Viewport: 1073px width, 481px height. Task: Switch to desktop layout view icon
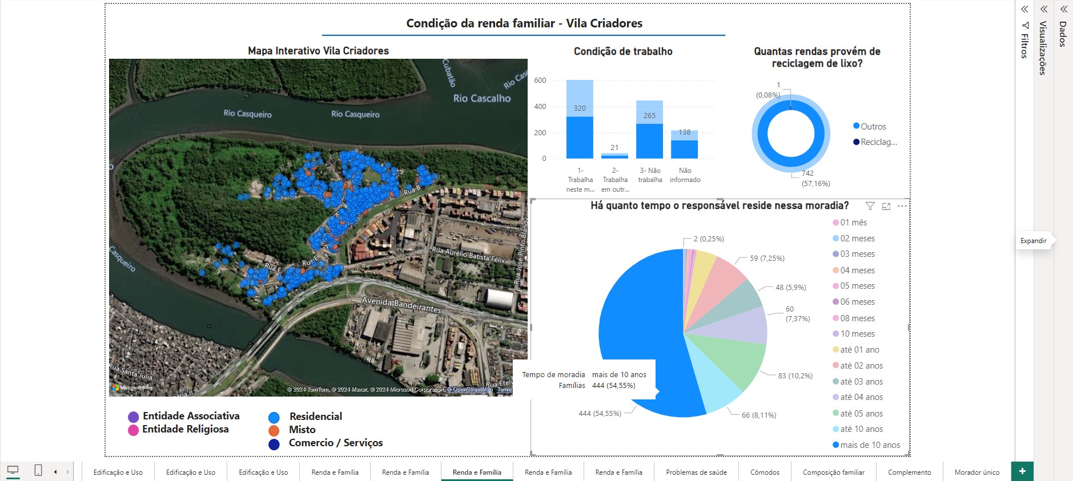coord(13,471)
